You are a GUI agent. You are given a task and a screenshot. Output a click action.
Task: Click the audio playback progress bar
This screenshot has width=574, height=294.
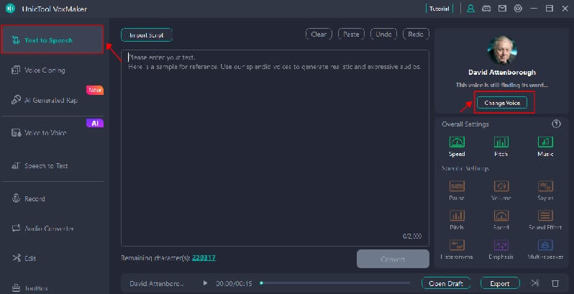(x=331, y=283)
